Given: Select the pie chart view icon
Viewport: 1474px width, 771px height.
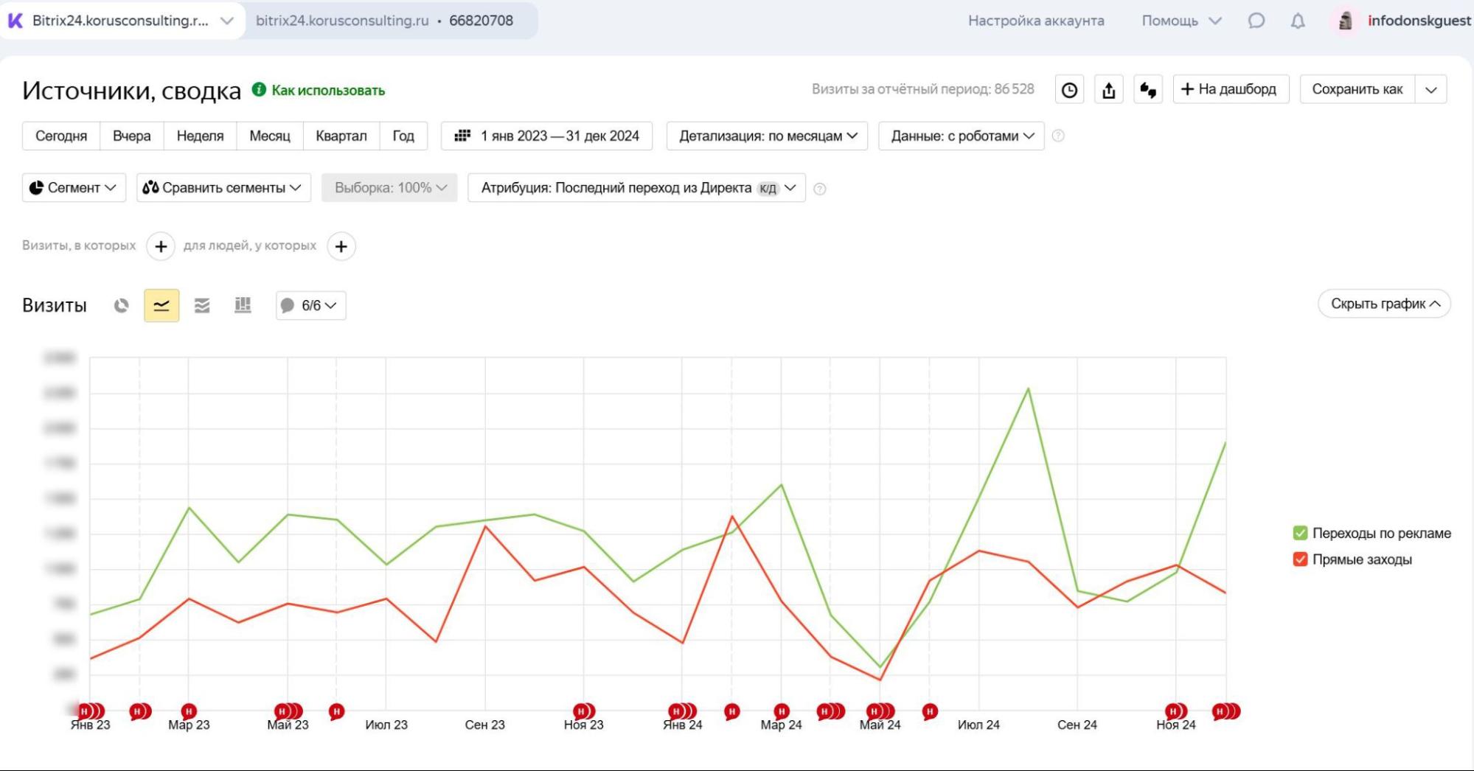Looking at the screenshot, I should [x=122, y=305].
